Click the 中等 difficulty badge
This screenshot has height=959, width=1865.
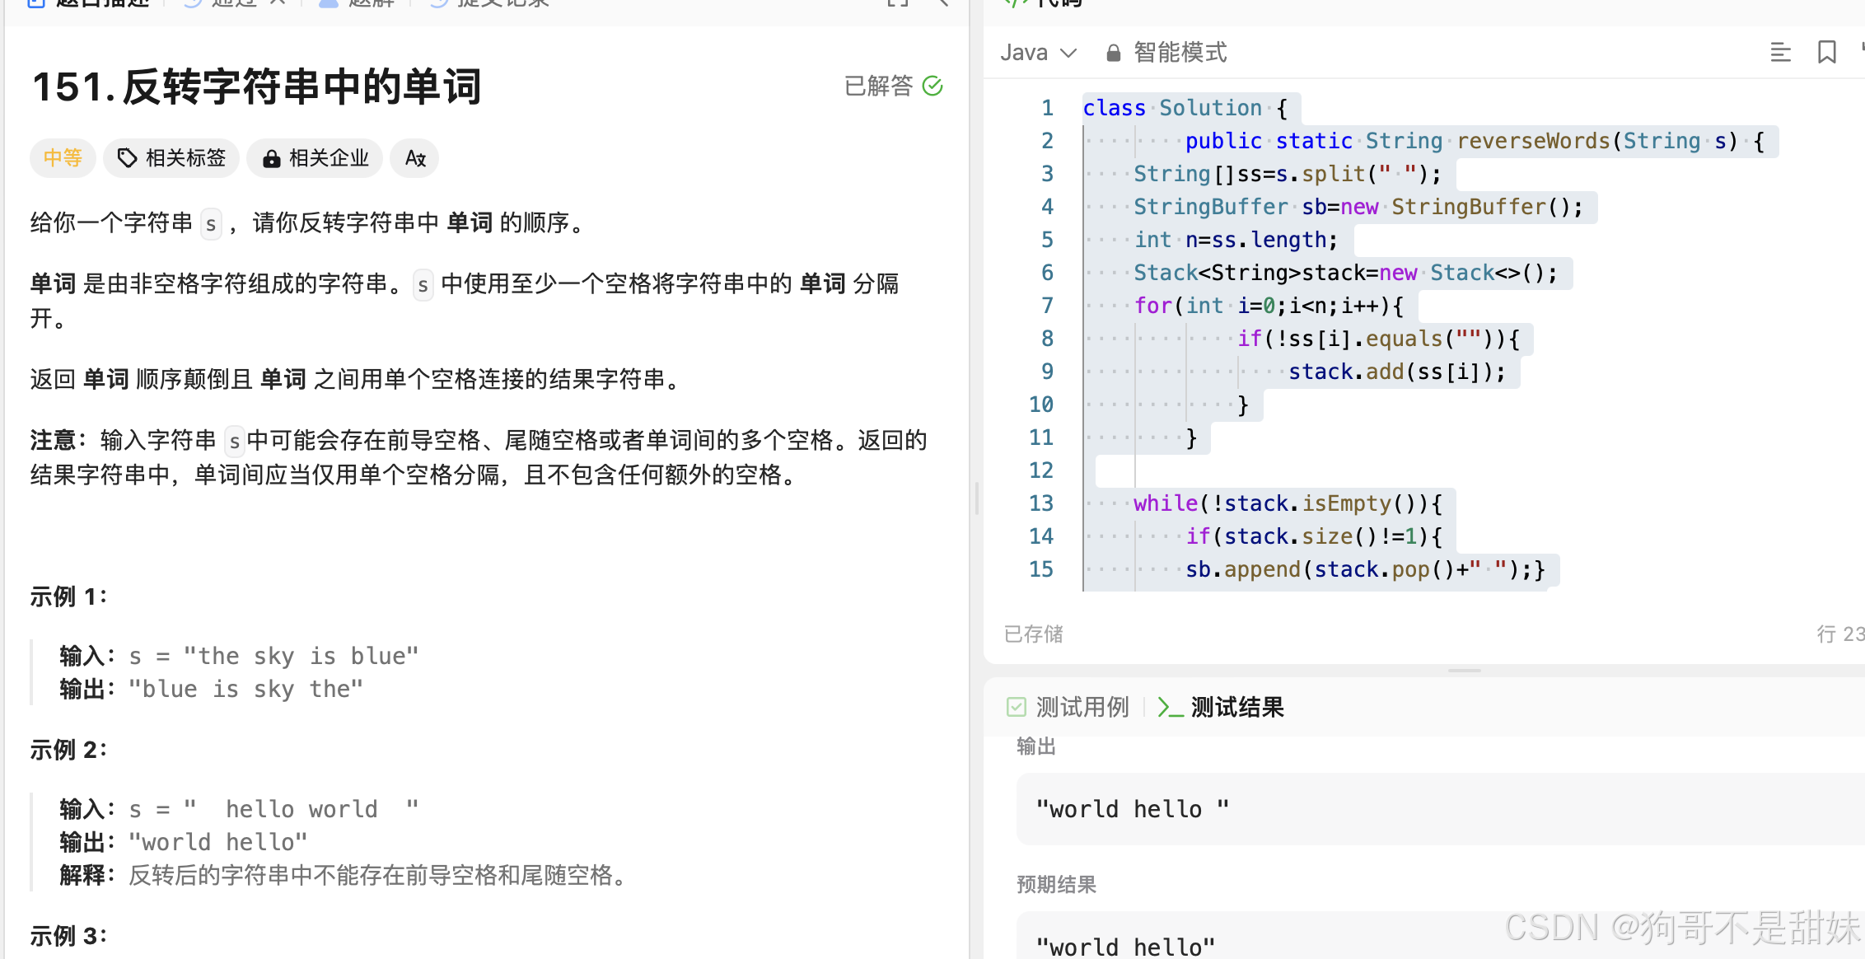(63, 158)
